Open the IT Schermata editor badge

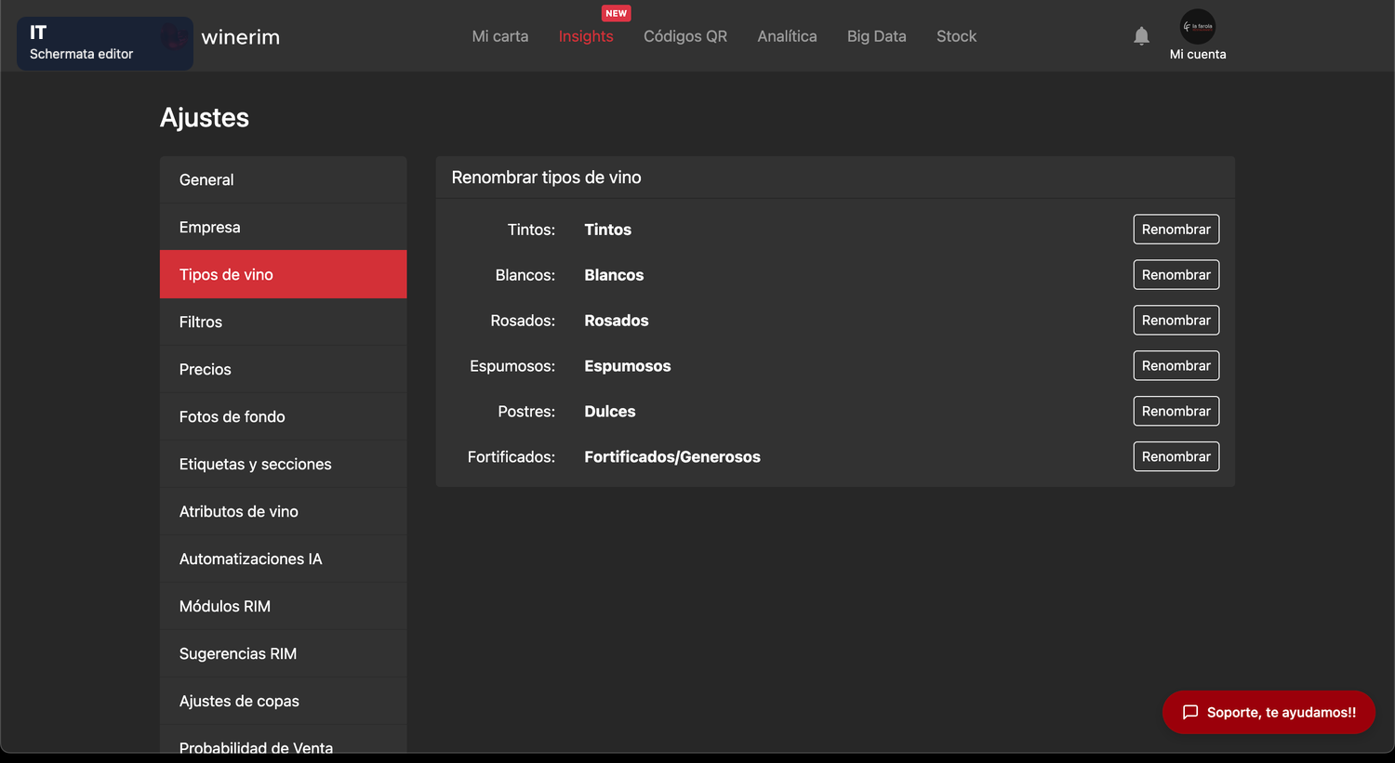point(105,43)
